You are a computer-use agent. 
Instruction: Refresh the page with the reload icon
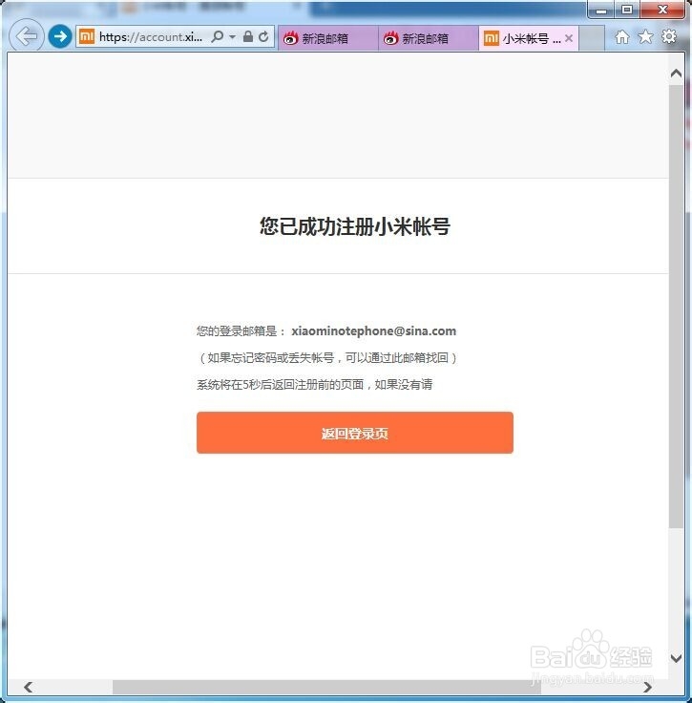(x=263, y=36)
